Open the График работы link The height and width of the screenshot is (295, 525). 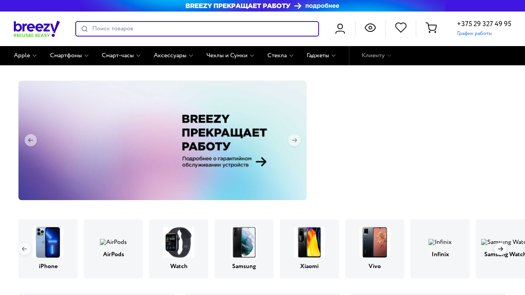click(474, 33)
